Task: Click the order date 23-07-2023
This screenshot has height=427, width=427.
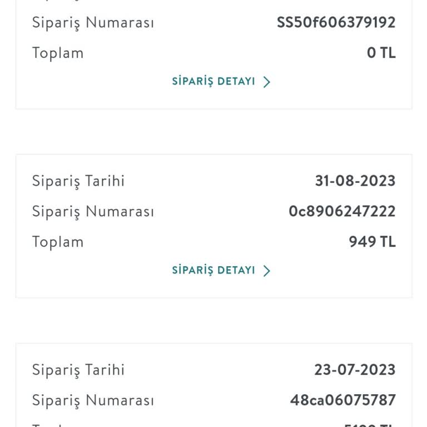Action: click(355, 370)
